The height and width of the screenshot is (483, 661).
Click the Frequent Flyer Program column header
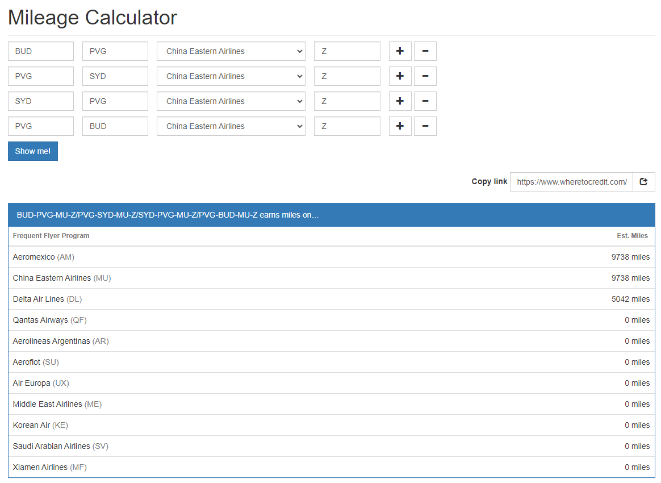51,236
